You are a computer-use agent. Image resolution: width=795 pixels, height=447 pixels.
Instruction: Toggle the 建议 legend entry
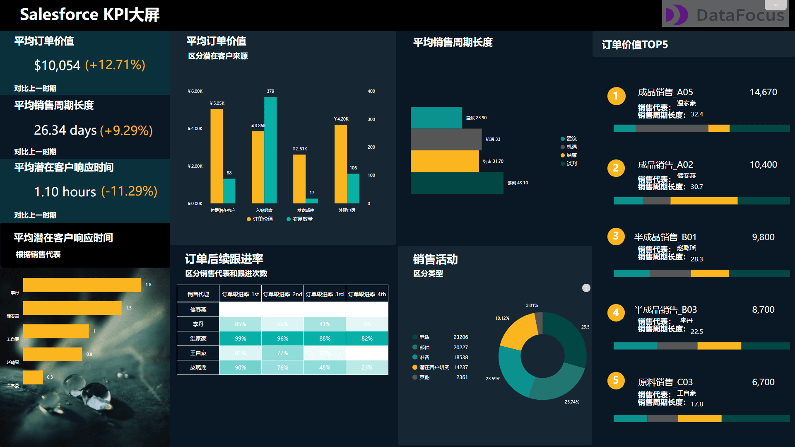click(569, 139)
